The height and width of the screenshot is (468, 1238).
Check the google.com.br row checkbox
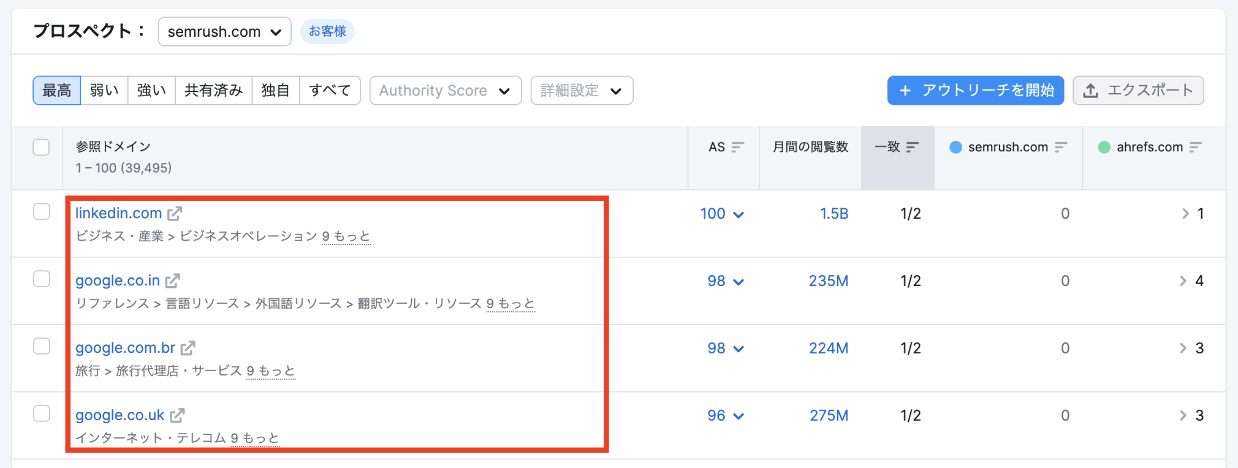tap(41, 346)
